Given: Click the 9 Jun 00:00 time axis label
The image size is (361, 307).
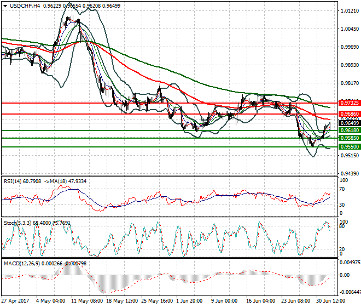Looking at the screenshot, I should (x=223, y=301).
